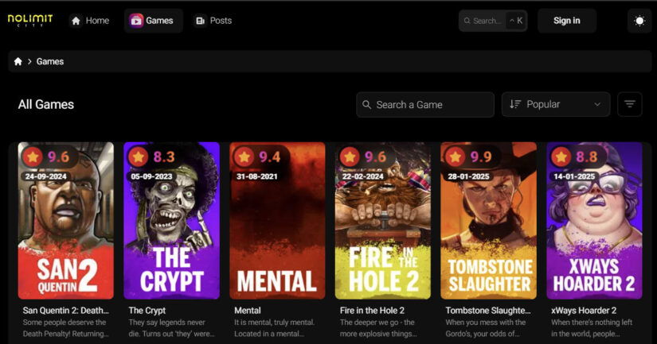
Task: Click the Nolimit City logo
Action: tap(29, 21)
